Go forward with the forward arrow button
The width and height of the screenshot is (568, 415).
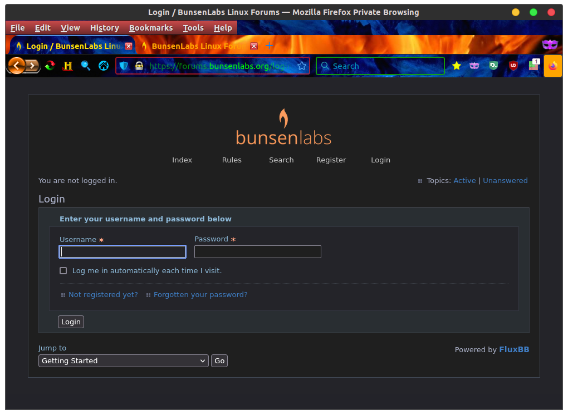click(33, 66)
